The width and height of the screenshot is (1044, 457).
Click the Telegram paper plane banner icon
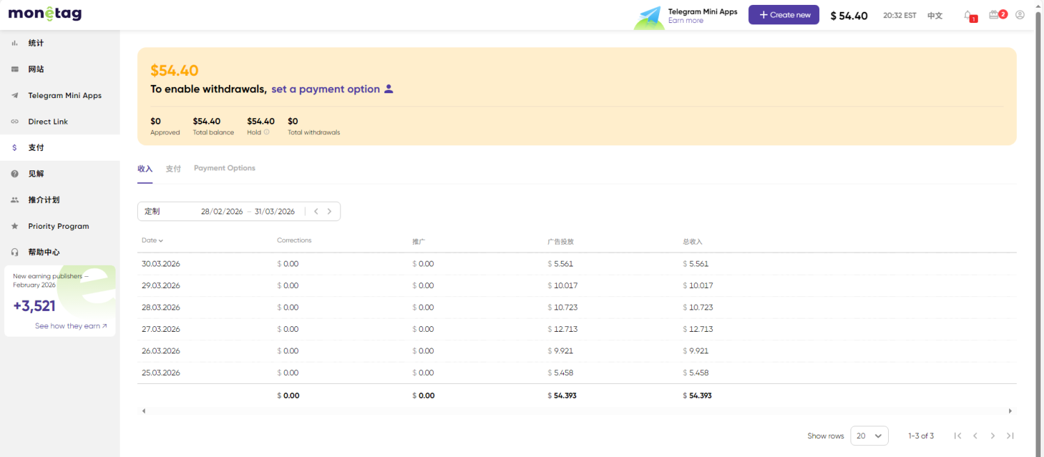click(x=650, y=16)
